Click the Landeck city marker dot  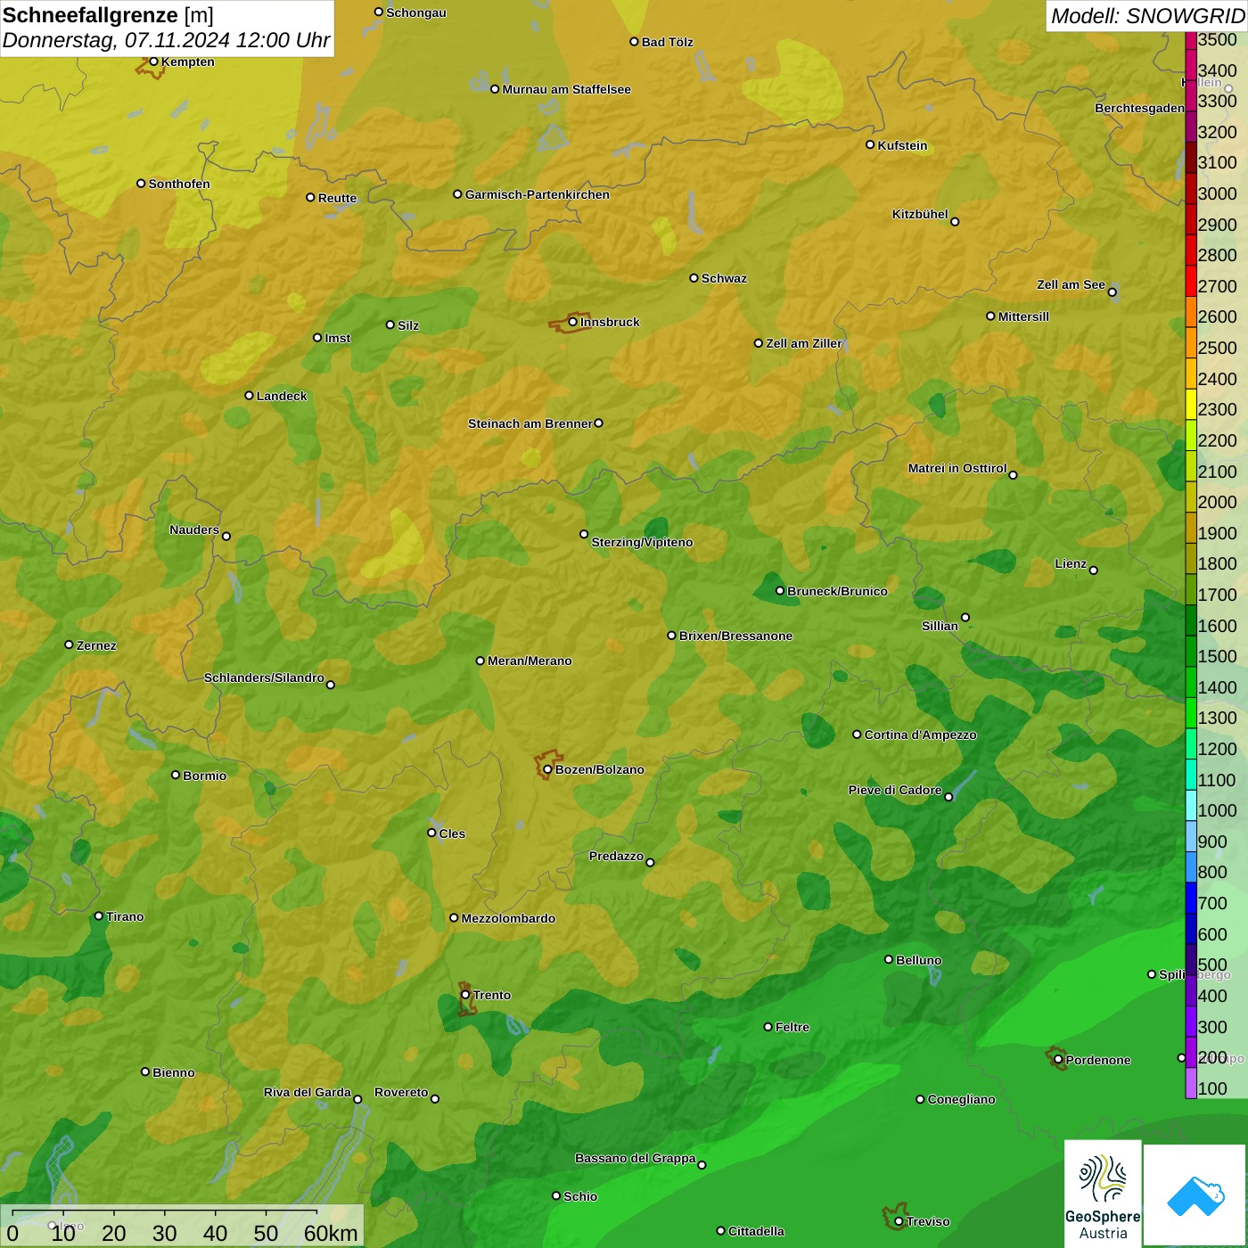(x=249, y=395)
